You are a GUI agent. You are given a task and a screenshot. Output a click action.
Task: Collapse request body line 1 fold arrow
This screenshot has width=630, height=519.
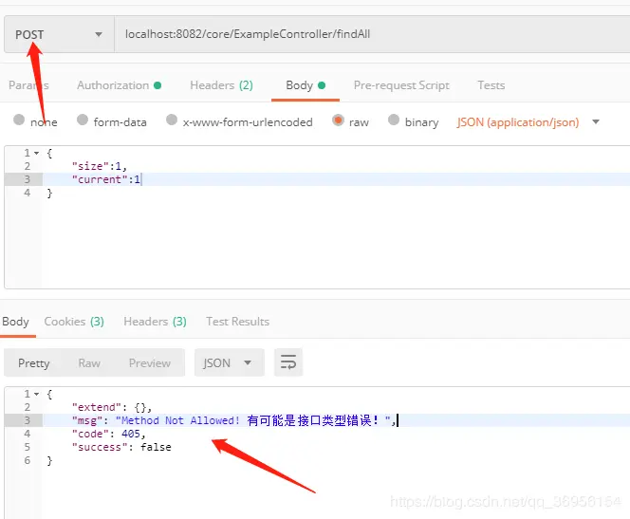[x=37, y=153]
